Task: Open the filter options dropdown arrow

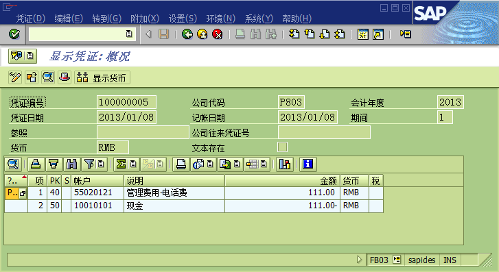Action: coord(101,164)
